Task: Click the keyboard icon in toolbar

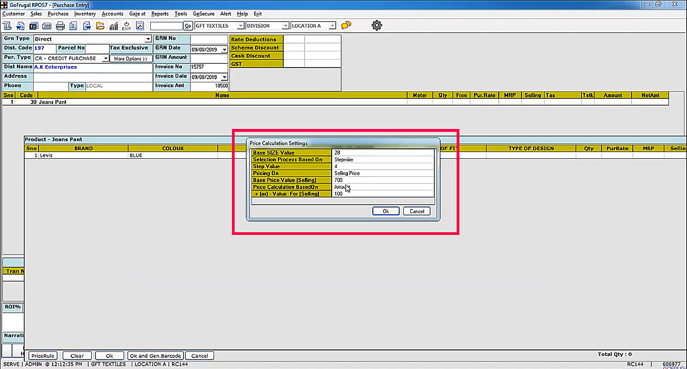Action: point(46,26)
